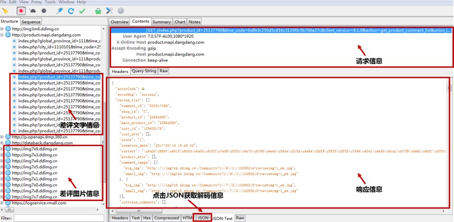Select the response JSON tab
The height and width of the screenshot is (222, 454).
click(203, 218)
